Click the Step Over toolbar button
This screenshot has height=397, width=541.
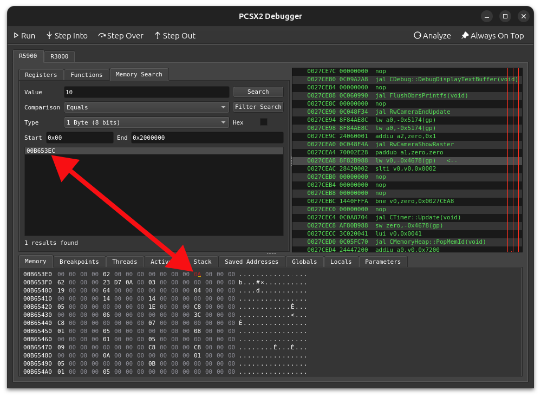pos(121,36)
